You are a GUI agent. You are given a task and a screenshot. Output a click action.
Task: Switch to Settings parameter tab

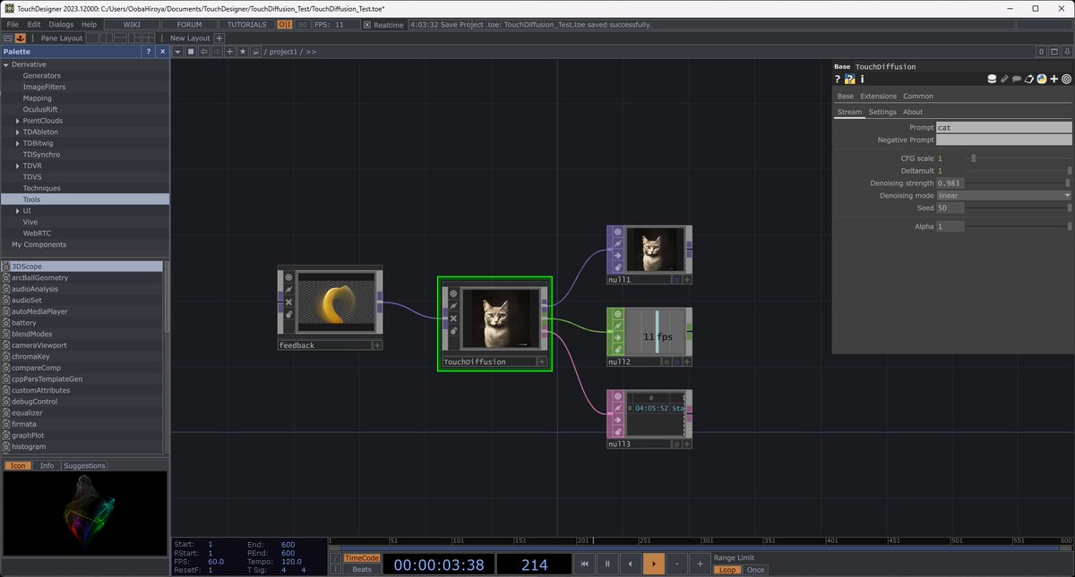click(x=882, y=112)
